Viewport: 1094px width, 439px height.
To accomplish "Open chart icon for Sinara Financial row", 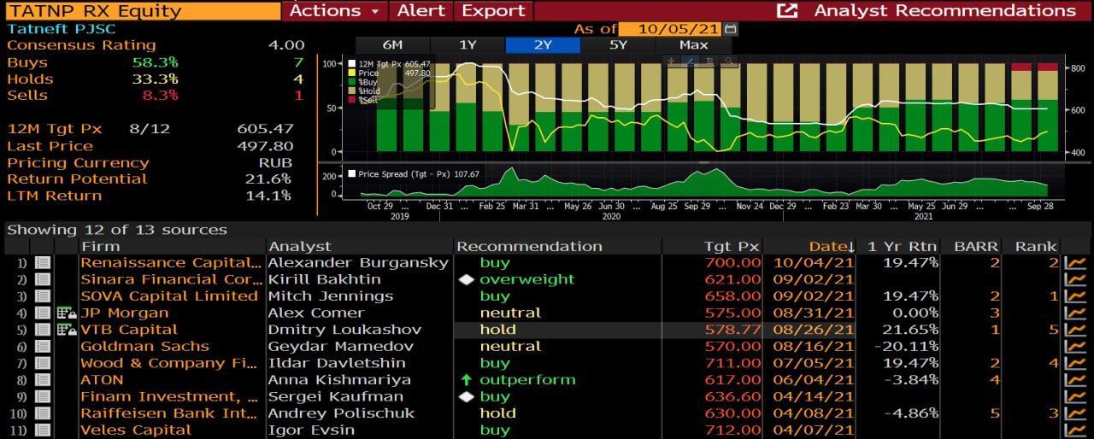I will coord(1075,279).
